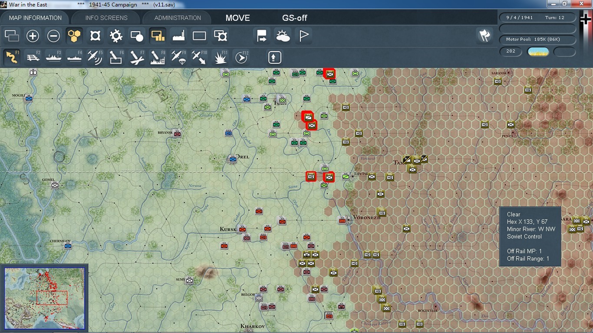The width and height of the screenshot is (593, 333).
Task: Click the crossed flags end-turn icon
Action: point(484,36)
